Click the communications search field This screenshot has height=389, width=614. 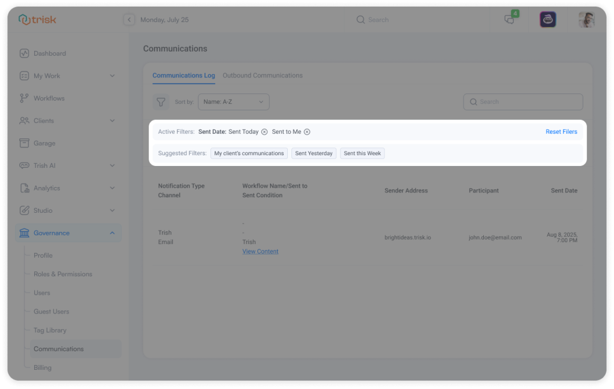(x=523, y=102)
